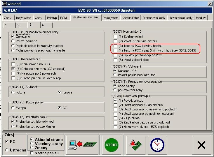214x157 pixels.
Task: Click the PC-to-panel transfer icon
Action: tap(82, 145)
